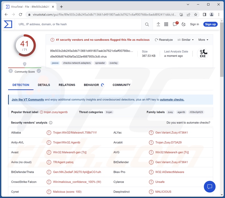Click the checks-network-adapters tag
Image resolution: width=225 pixels, height=198 pixels.
click(77, 63)
